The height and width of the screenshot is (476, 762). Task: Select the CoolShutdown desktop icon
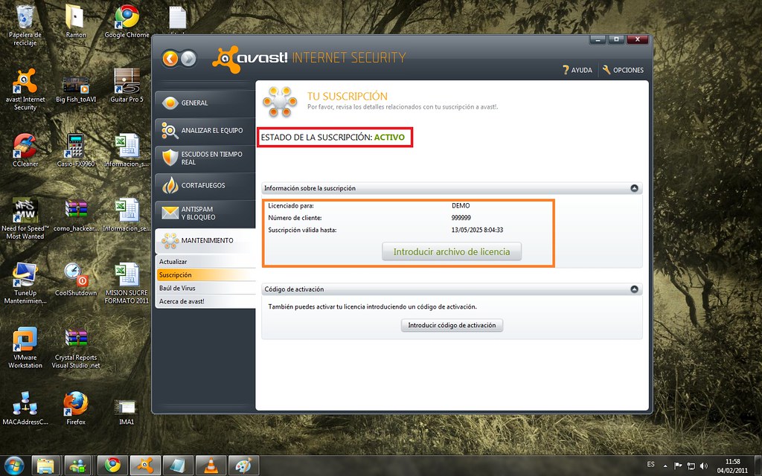(76, 280)
